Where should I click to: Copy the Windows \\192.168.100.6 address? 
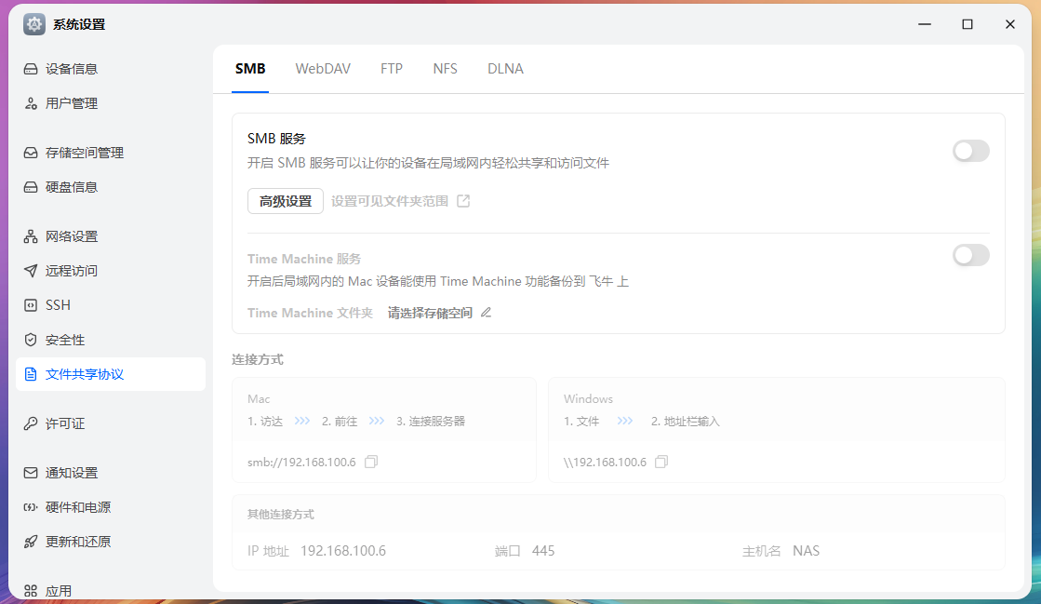[661, 462]
